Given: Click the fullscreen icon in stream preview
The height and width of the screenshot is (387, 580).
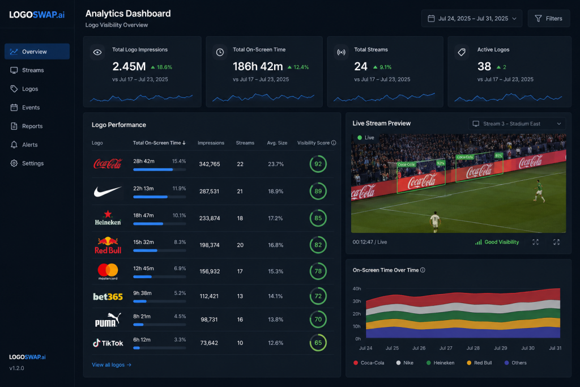Looking at the screenshot, I should (556, 242).
